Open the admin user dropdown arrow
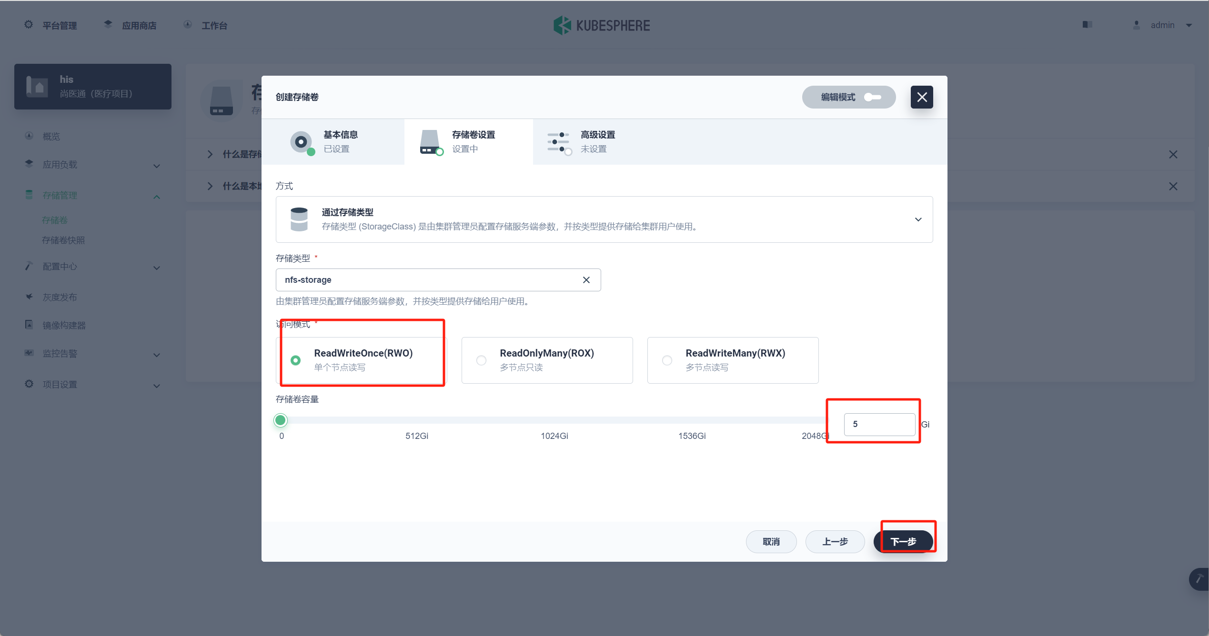The height and width of the screenshot is (636, 1209). point(1189,25)
